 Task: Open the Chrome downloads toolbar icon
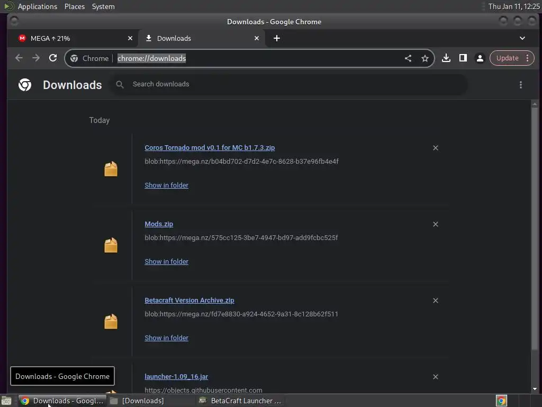pos(446,58)
